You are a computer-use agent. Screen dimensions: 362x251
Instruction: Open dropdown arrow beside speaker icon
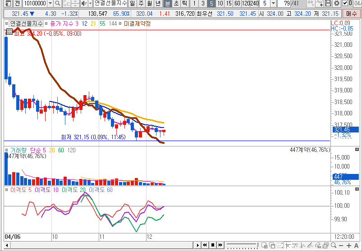point(90,4)
